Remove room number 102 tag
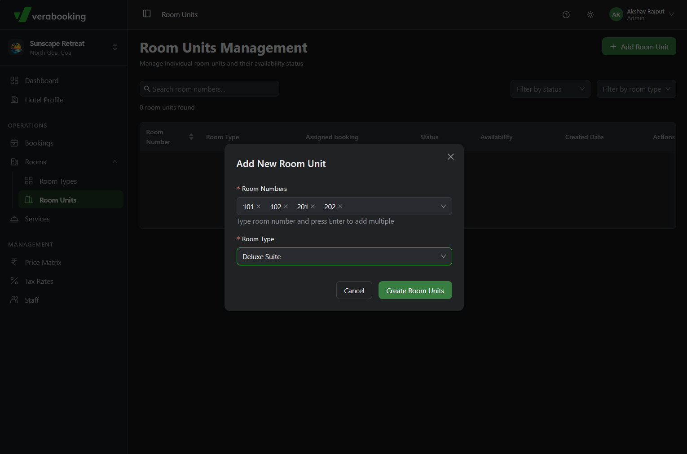Viewport: 687px width, 454px height. (x=286, y=207)
